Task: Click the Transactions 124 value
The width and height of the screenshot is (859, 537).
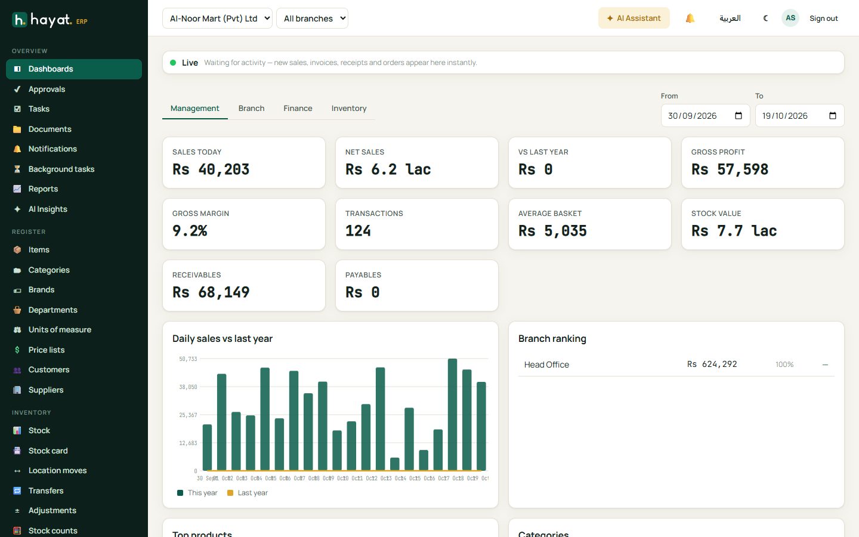Action: [x=358, y=232]
